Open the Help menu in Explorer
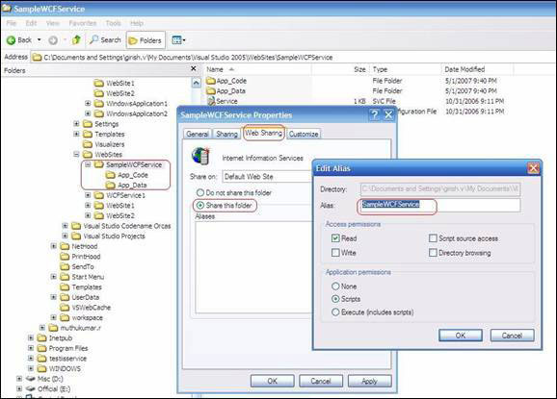This screenshot has height=399, width=557. 137,23
